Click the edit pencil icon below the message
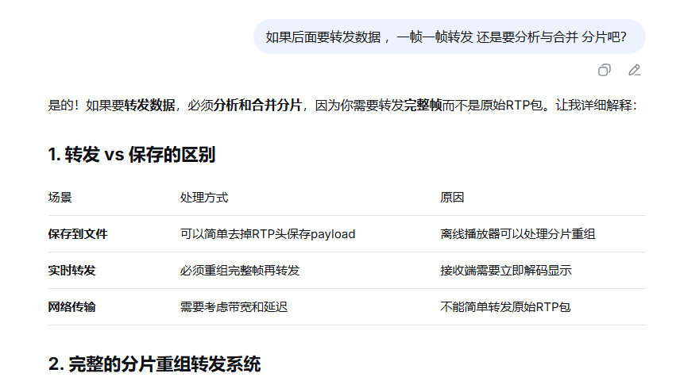Screen dimensions: 680x381 (x=634, y=70)
